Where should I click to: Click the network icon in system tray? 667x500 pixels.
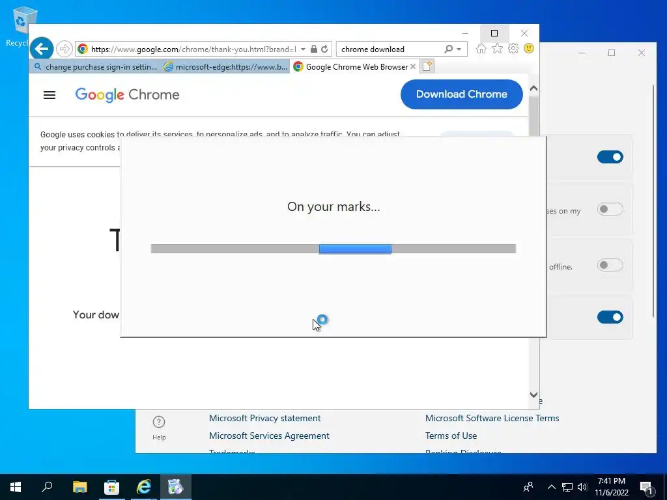coord(567,487)
